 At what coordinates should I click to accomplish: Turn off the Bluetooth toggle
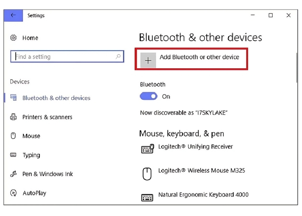click(x=149, y=96)
